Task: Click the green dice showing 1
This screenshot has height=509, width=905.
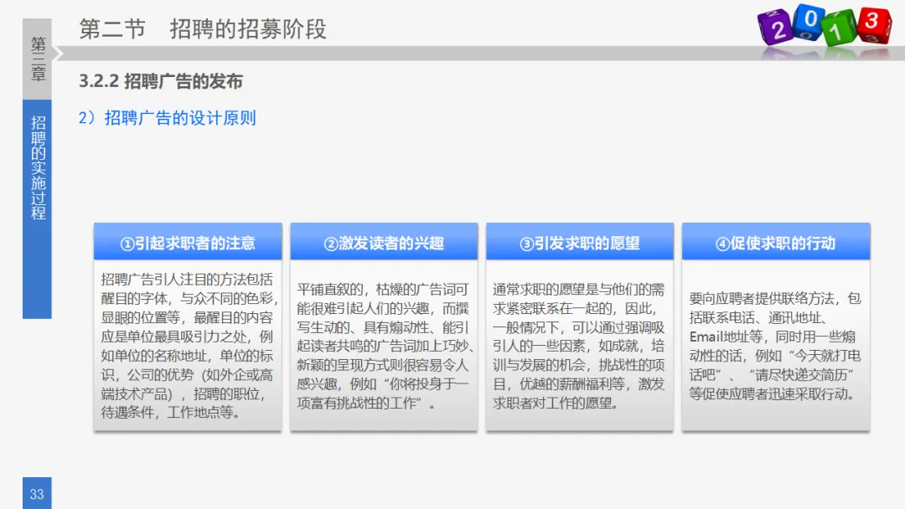Action: (839, 28)
